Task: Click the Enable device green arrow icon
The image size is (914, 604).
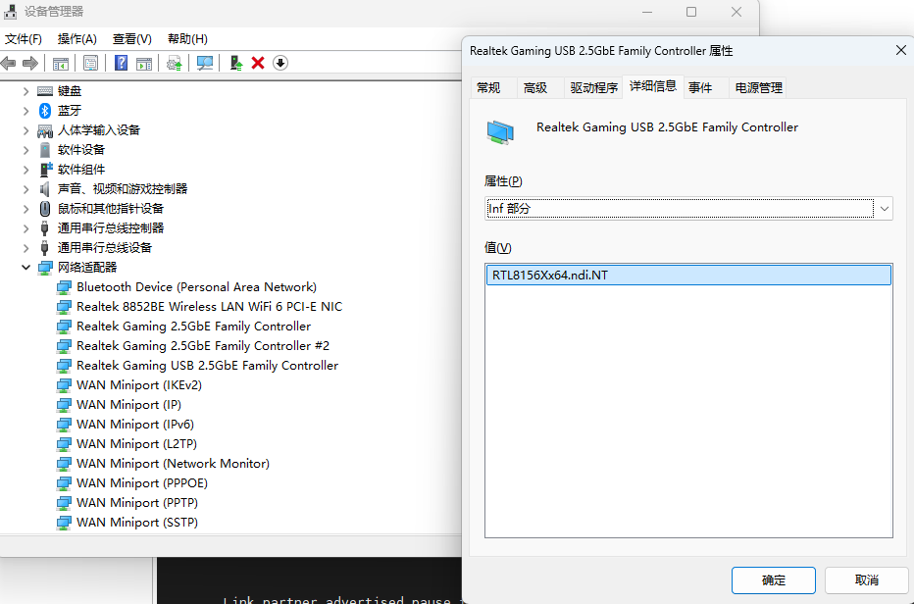Action: (236, 63)
